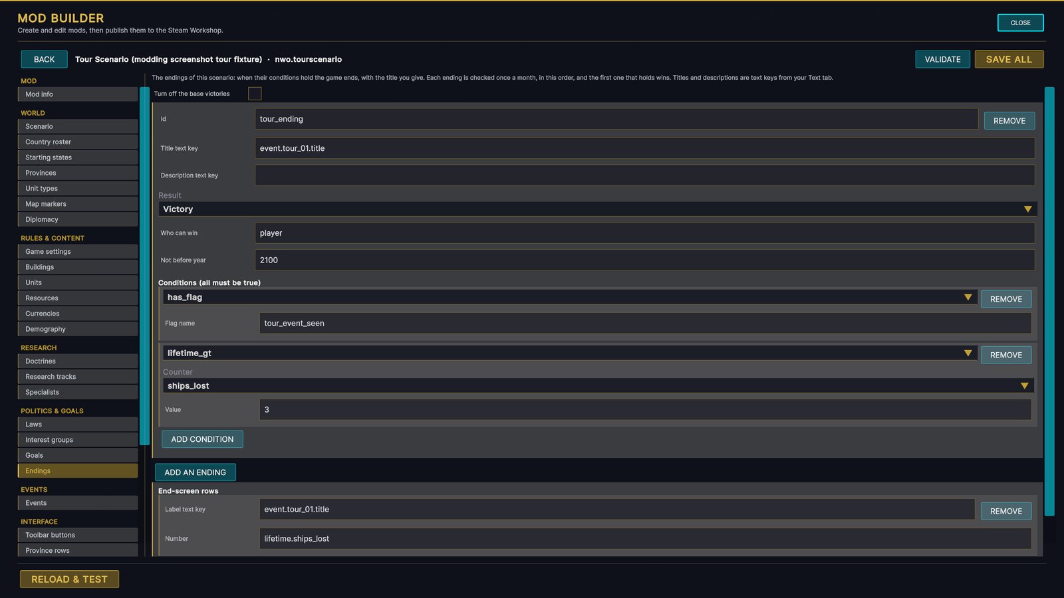This screenshot has width=1064, height=598.
Task: Select Interest groups in sidebar
Action: [78, 440]
